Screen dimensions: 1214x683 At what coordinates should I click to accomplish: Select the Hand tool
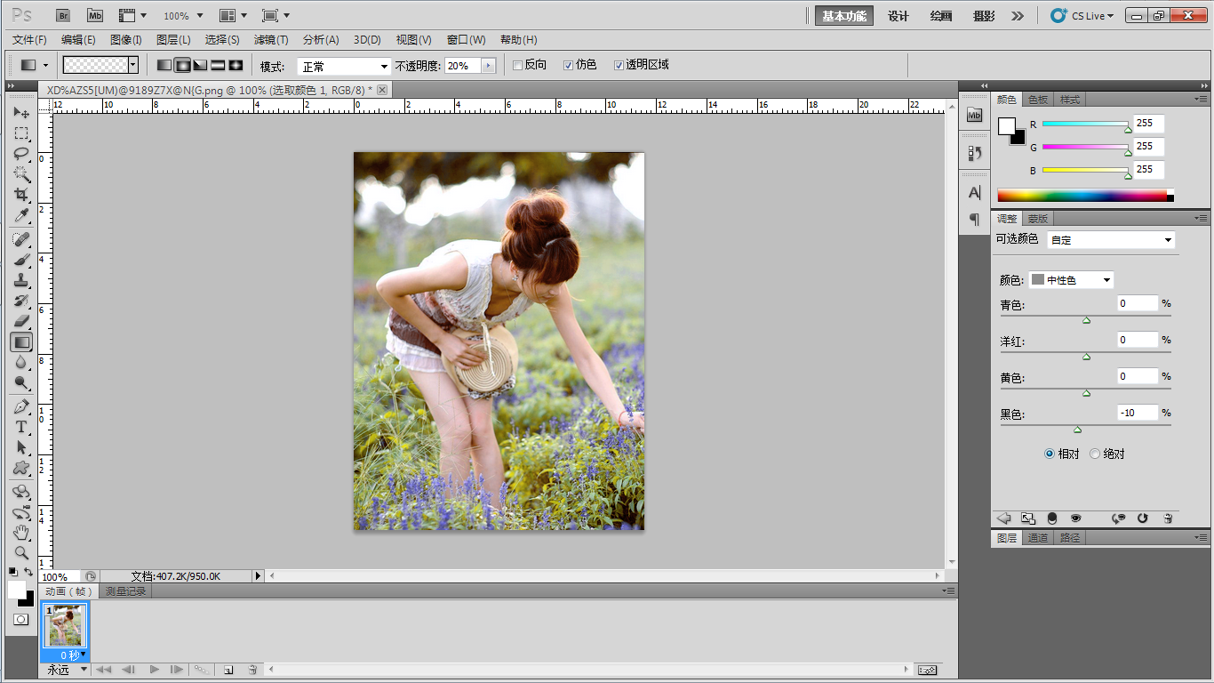pos(21,532)
